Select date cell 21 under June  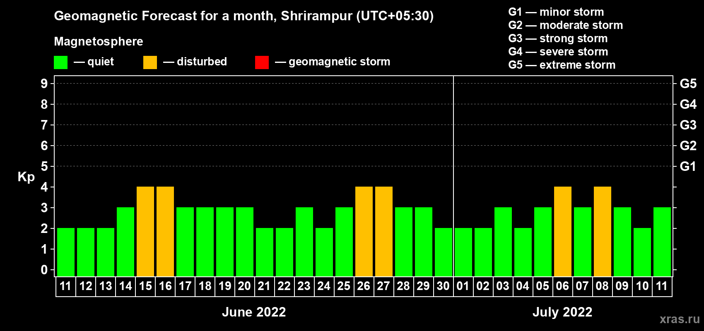265,286
